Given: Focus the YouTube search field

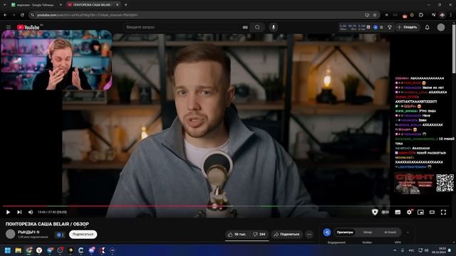Looking at the screenshot, I should click(x=183, y=27).
